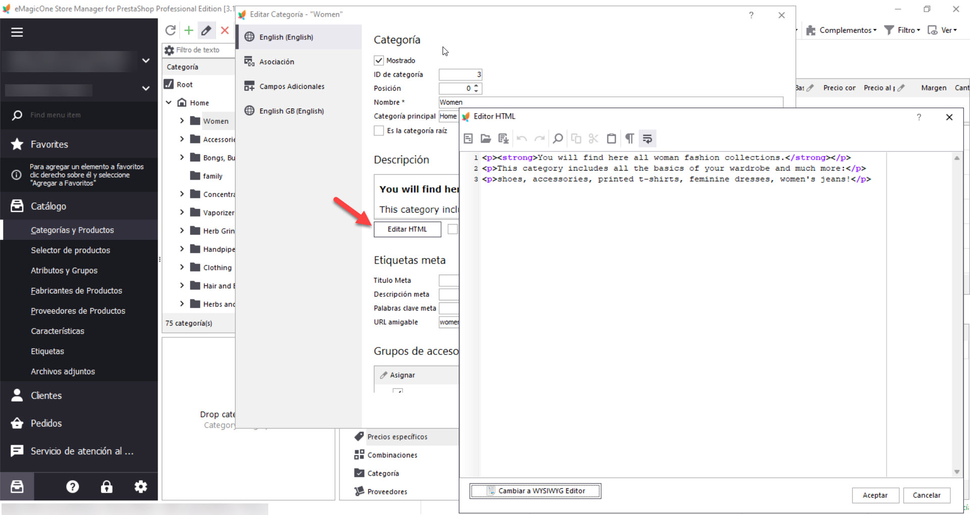970x515 pixels.
Task: Toggle paragraph marks pilcrow icon
Action: (x=629, y=138)
